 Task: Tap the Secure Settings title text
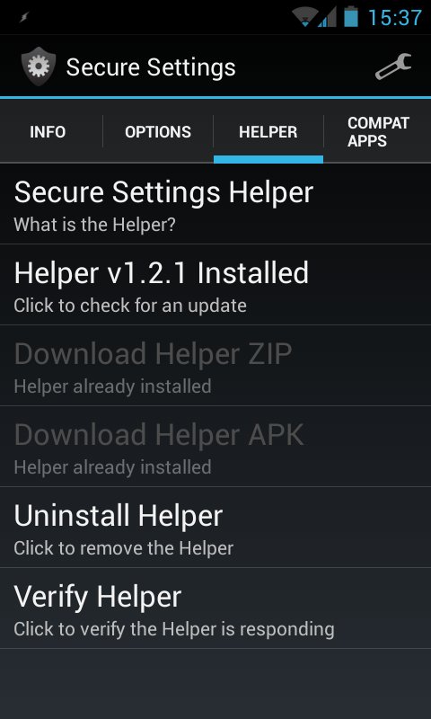pyautogui.click(x=151, y=67)
